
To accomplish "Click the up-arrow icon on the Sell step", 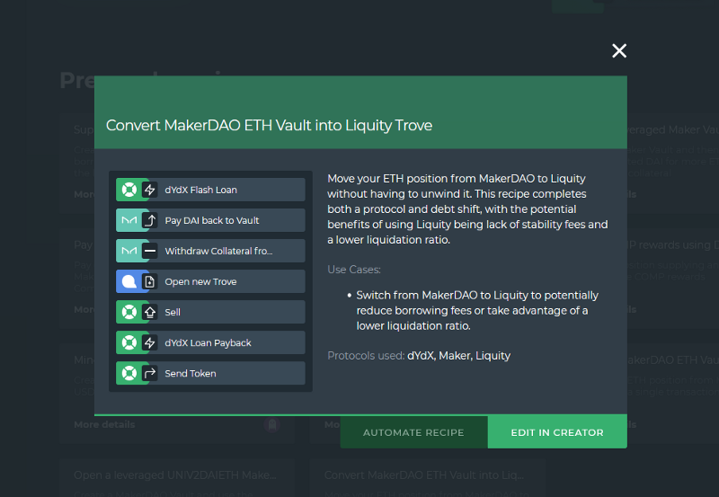I will click(x=149, y=312).
